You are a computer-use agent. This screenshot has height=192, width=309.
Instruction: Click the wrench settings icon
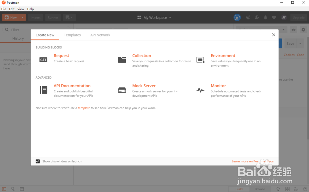(257, 18)
